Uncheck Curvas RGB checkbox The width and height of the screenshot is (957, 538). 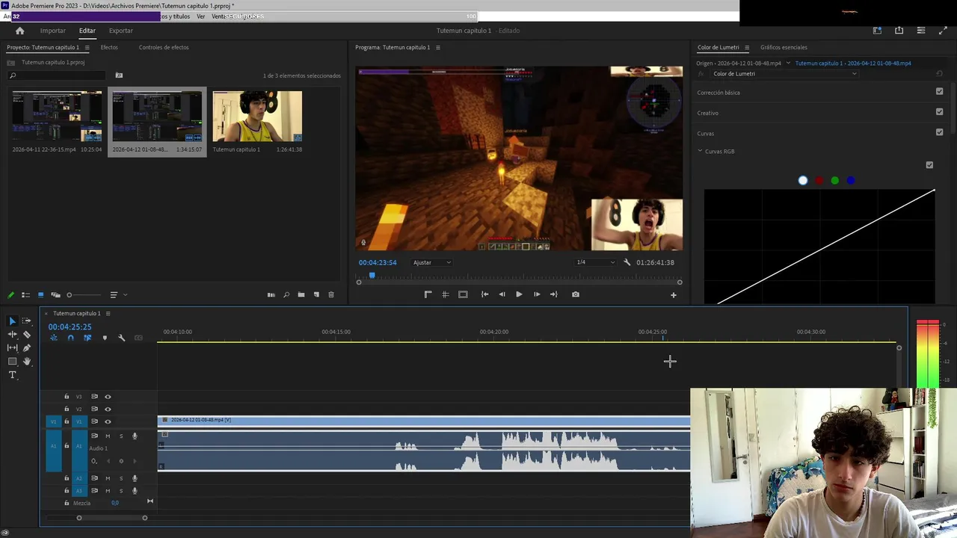tap(929, 165)
